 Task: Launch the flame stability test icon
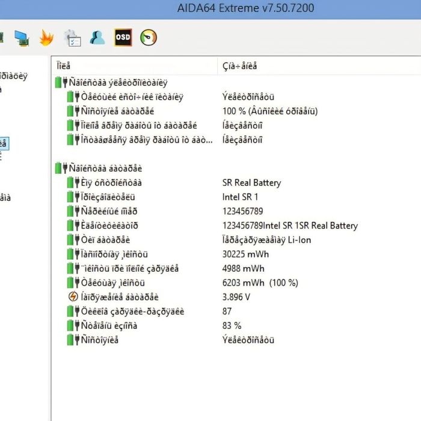coord(46,37)
